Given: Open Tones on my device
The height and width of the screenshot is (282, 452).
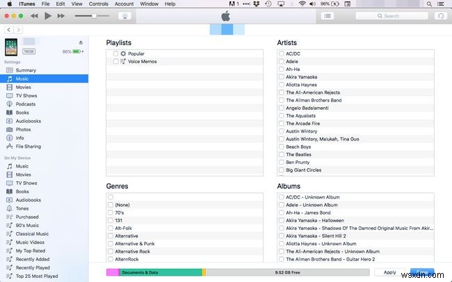Looking at the screenshot, I should pos(22,208).
